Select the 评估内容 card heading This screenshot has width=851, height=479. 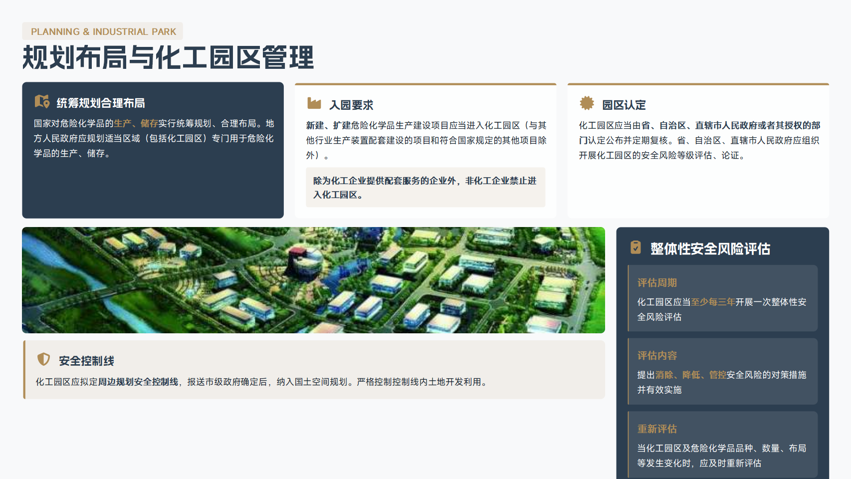[x=657, y=356]
